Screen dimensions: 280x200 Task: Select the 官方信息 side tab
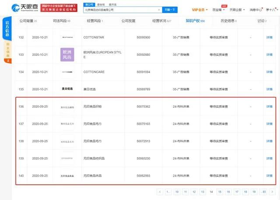[7, 28]
